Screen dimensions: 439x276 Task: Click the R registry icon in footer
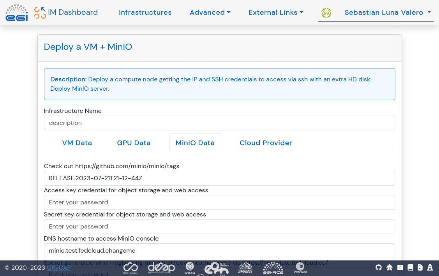400,267
